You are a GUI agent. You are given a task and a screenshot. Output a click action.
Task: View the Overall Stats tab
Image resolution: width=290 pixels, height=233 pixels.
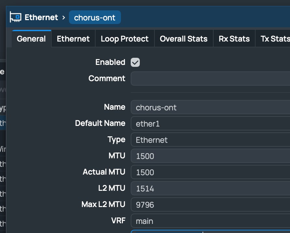point(183,39)
